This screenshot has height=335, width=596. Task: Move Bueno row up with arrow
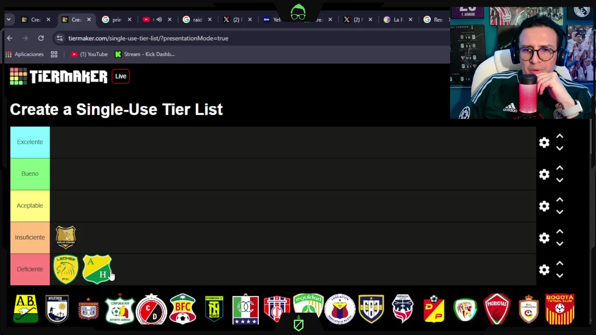point(560,168)
